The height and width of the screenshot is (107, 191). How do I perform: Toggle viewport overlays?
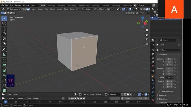click(x=130, y=9)
